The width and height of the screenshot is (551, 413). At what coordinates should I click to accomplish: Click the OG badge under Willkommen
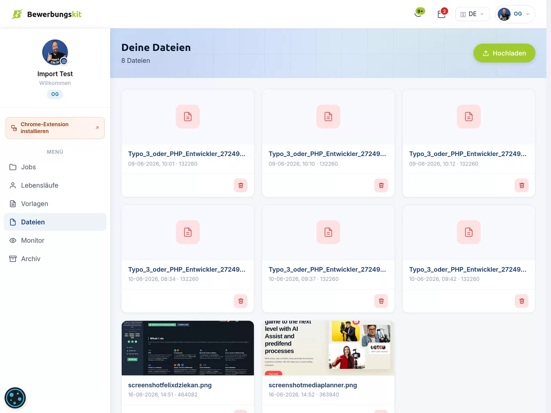55,94
